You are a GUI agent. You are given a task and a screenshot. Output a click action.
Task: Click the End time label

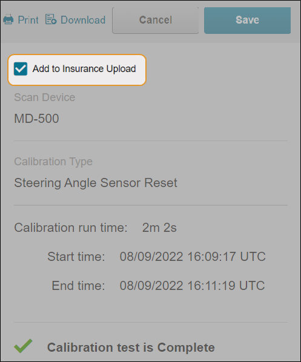click(78, 286)
